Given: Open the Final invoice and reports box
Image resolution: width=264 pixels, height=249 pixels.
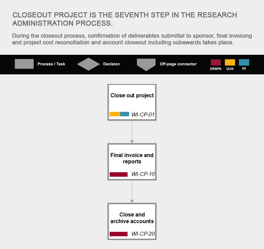Looking at the screenshot, I should [x=132, y=162].
